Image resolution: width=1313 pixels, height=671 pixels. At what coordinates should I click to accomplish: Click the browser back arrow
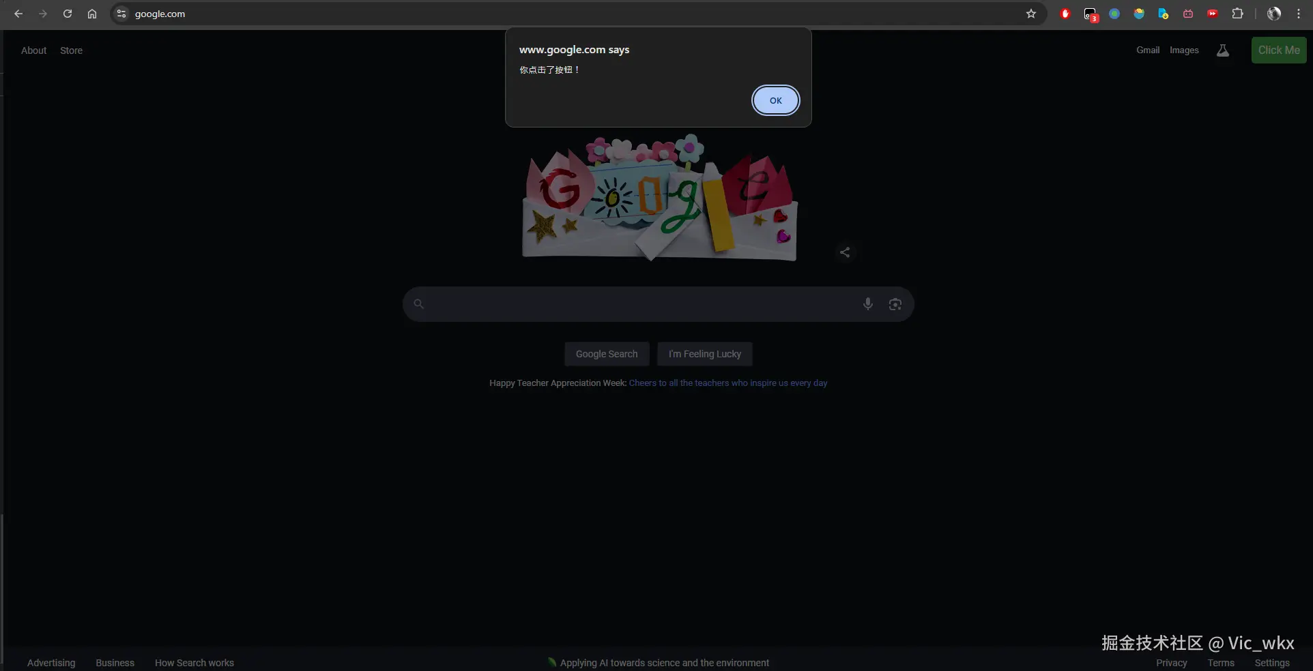point(18,14)
